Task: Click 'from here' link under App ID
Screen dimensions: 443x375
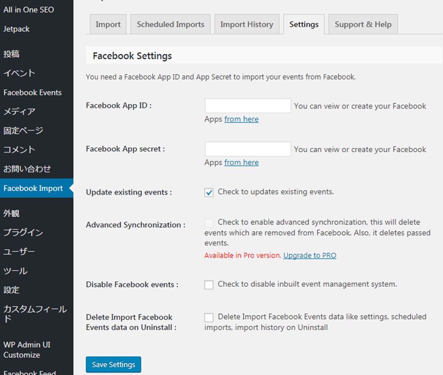Action: point(241,119)
